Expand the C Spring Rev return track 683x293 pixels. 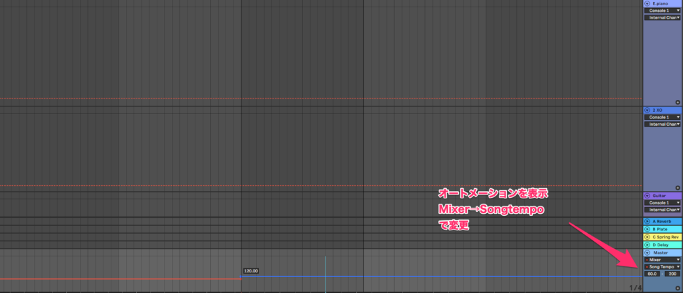coord(647,237)
